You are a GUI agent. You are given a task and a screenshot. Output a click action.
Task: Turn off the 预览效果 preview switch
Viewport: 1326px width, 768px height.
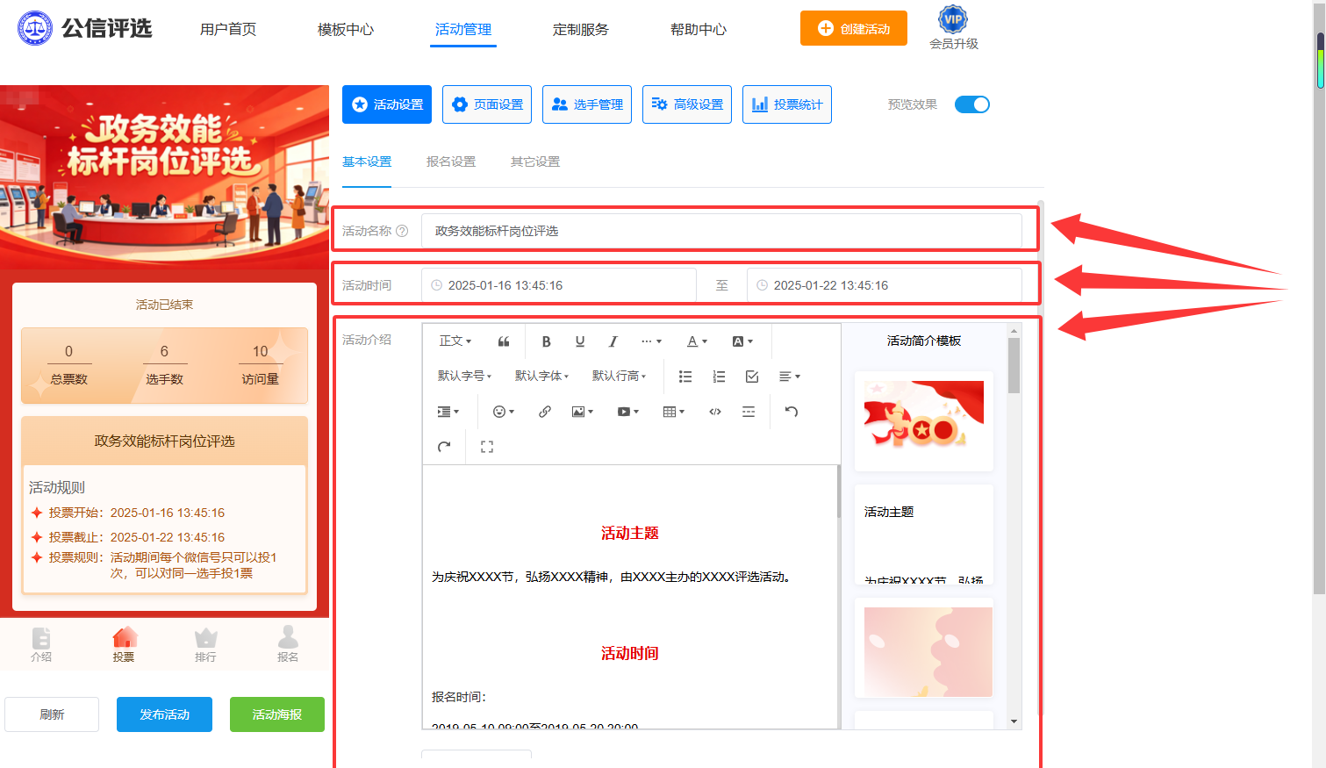point(972,104)
